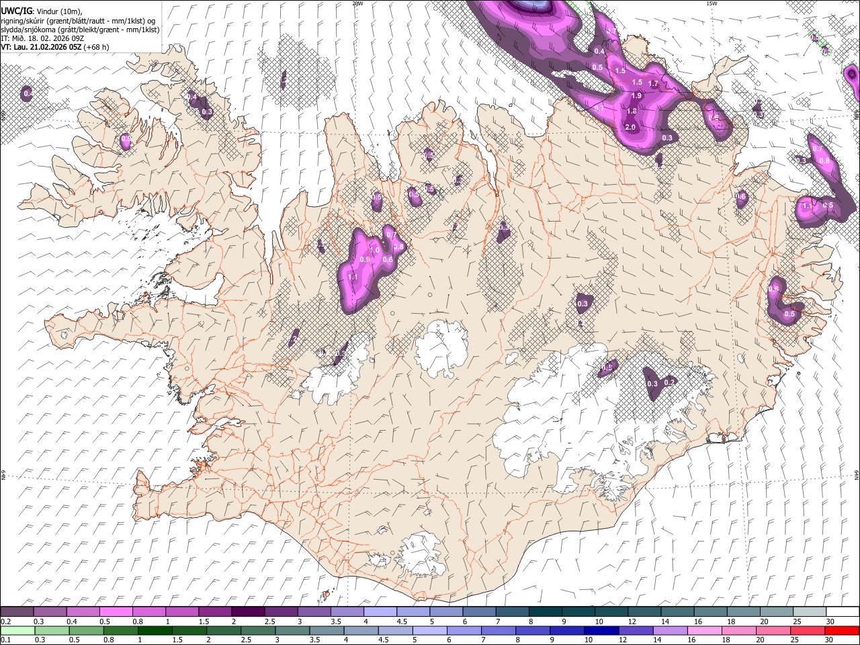Click the 1.8 snowfall value on the map
This screenshot has width=860, height=645.
632,112
